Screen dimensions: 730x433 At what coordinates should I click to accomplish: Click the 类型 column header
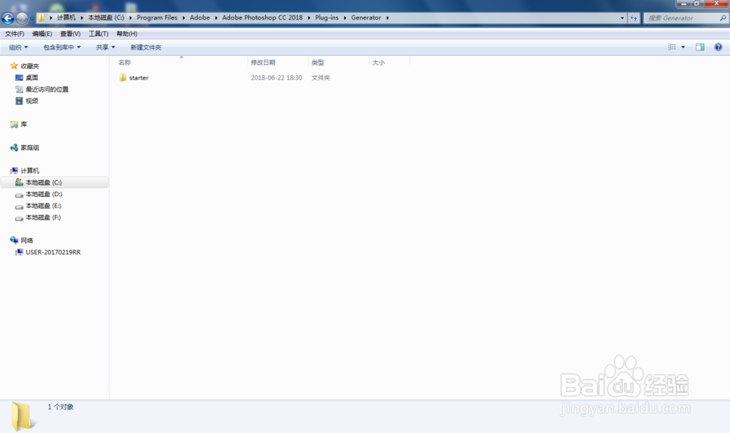(x=318, y=62)
